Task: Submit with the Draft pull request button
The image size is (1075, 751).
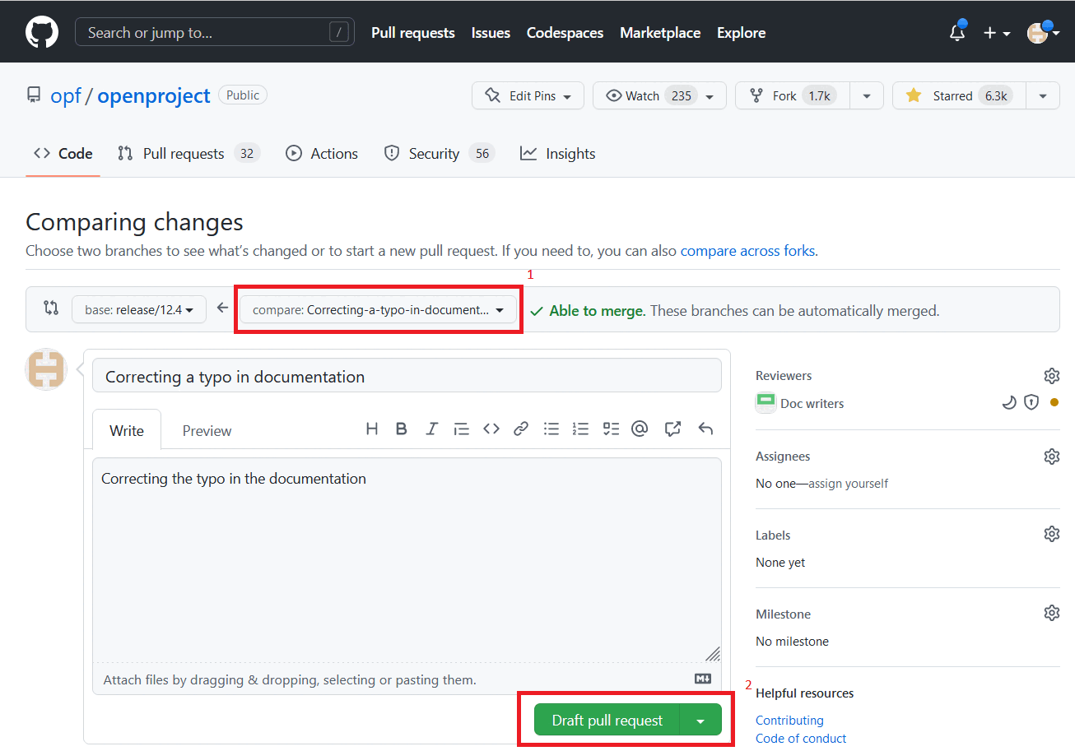Action: tap(606, 719)
